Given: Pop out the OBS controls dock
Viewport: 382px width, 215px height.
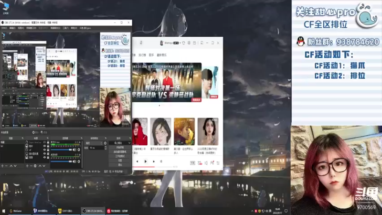Looking at the screenshot, I should [130, 138].
